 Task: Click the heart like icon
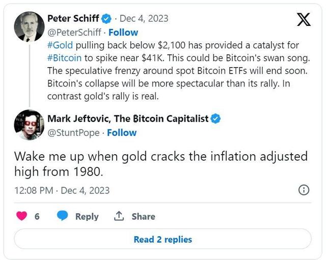tap(22, 216)
